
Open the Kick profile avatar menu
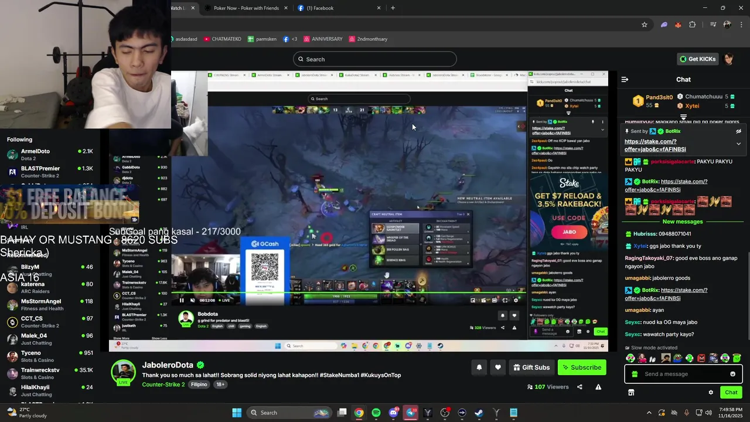coord(729,59)
